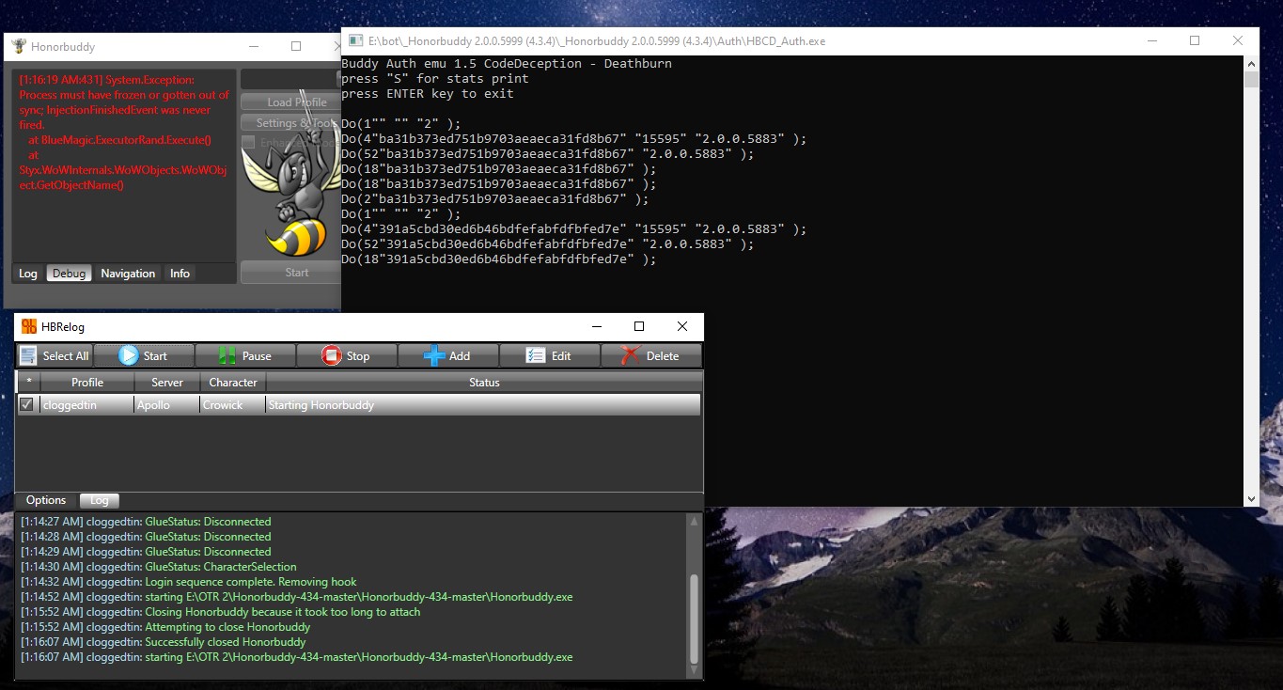1283x690 pixels.
Task: Click the asterisk column header in HBRelog
Action: (28, 383)
